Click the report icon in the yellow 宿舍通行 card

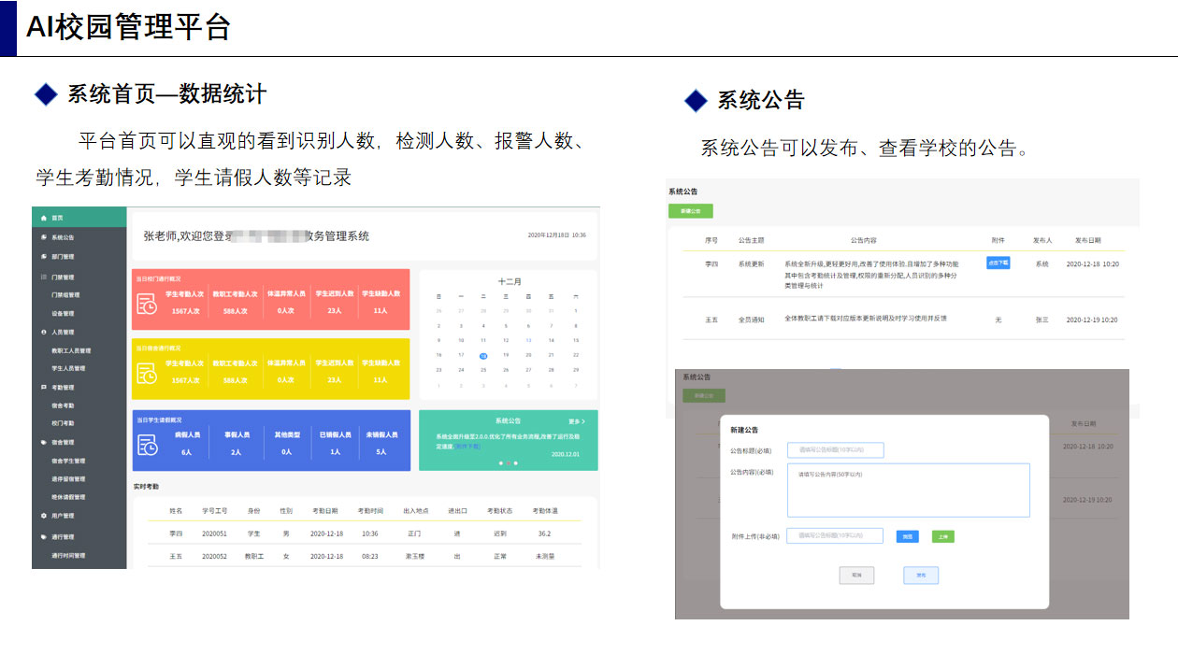coord(147,373)
